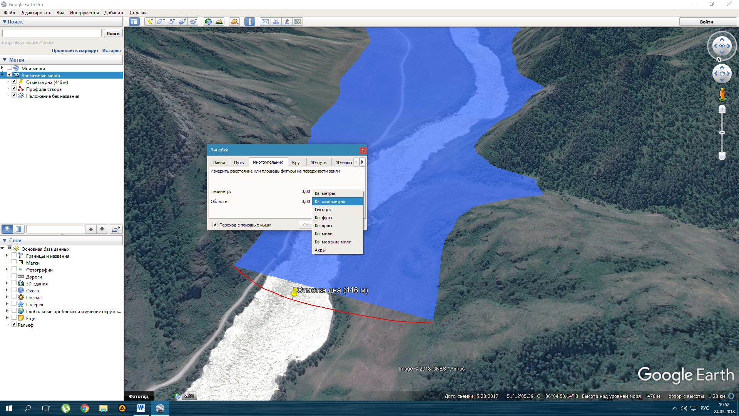Add an image overlay from toolbar

tap(182, 22)
